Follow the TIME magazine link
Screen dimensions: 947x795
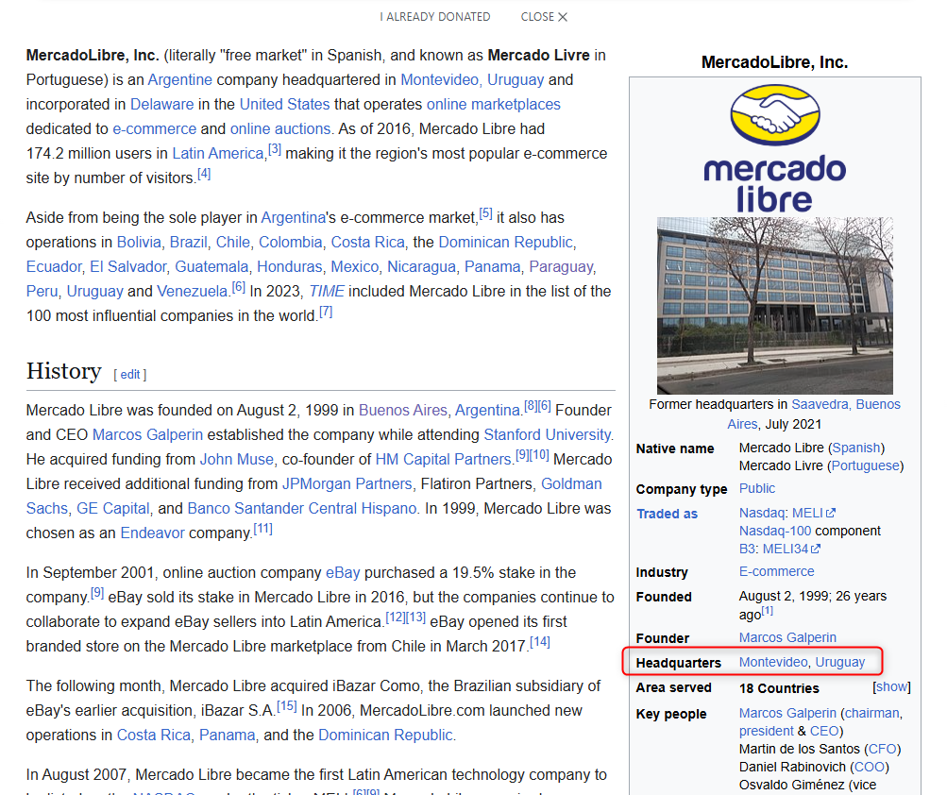(x=327, y=292)
